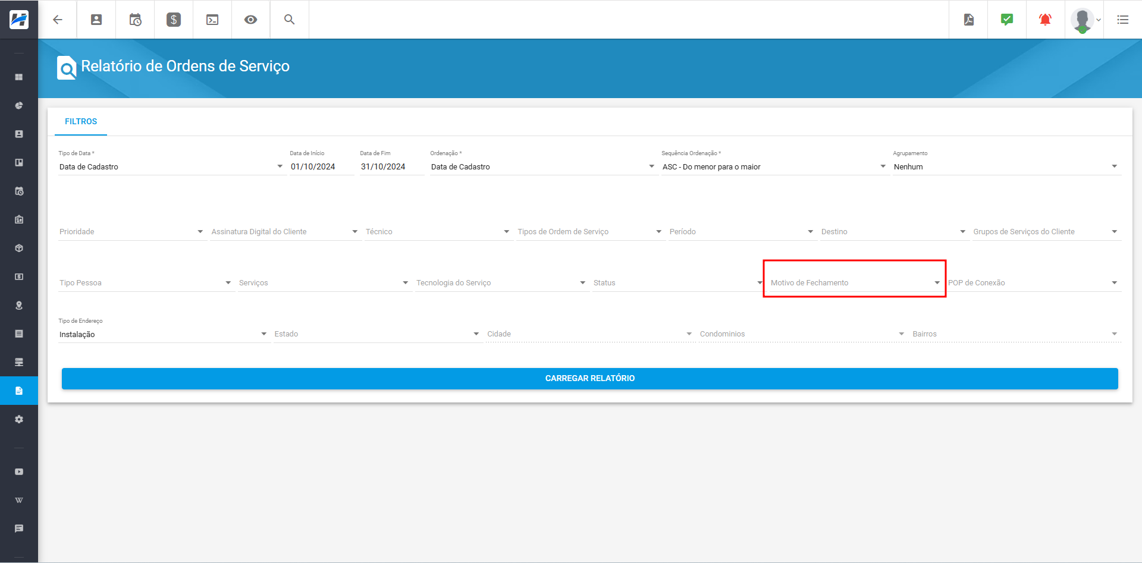Edit the Data de Fim date field

pos(391,167)
